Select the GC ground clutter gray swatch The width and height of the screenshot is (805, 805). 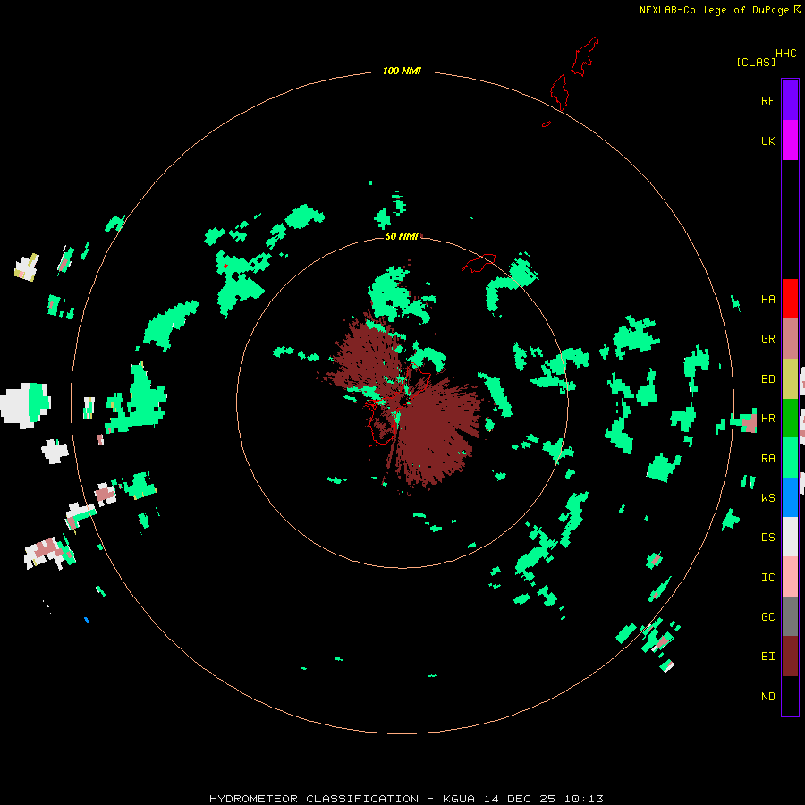click(x=790, y=616)
